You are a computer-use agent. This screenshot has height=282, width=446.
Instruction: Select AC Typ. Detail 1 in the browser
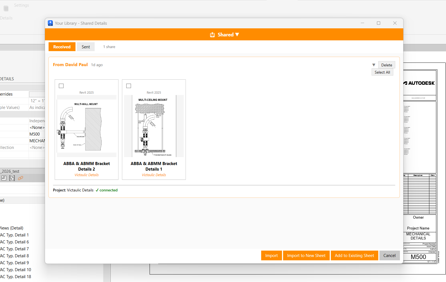pos(14,235)
